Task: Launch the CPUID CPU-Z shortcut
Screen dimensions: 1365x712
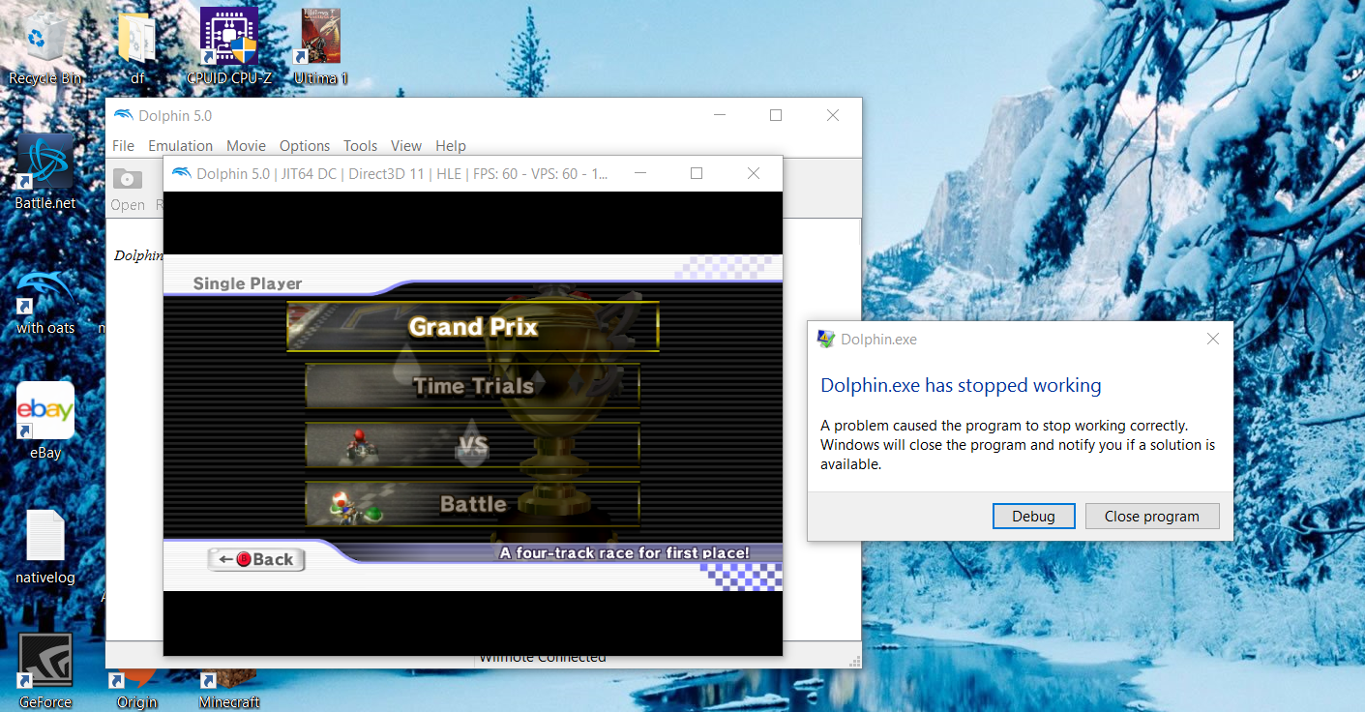Action: tap(229, 48)
